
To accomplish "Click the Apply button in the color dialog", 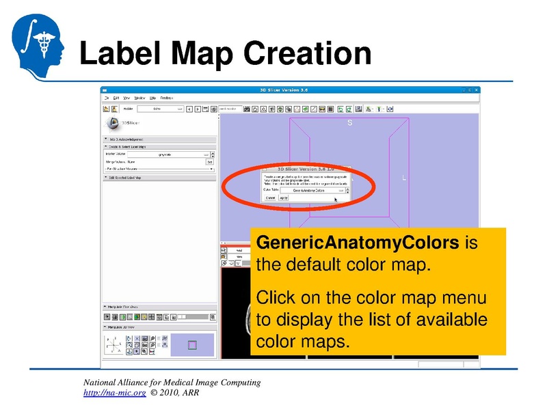I will 283,197.
